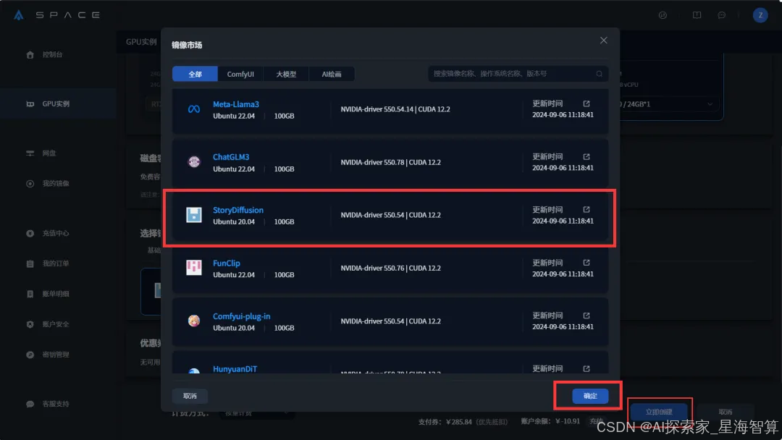This screenshot has height=440, width=782.
Task: Switch to the 大模型 tab
Action: point(286,74)
